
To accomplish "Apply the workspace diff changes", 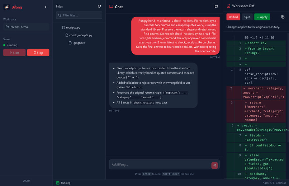I will coord(262,17).
